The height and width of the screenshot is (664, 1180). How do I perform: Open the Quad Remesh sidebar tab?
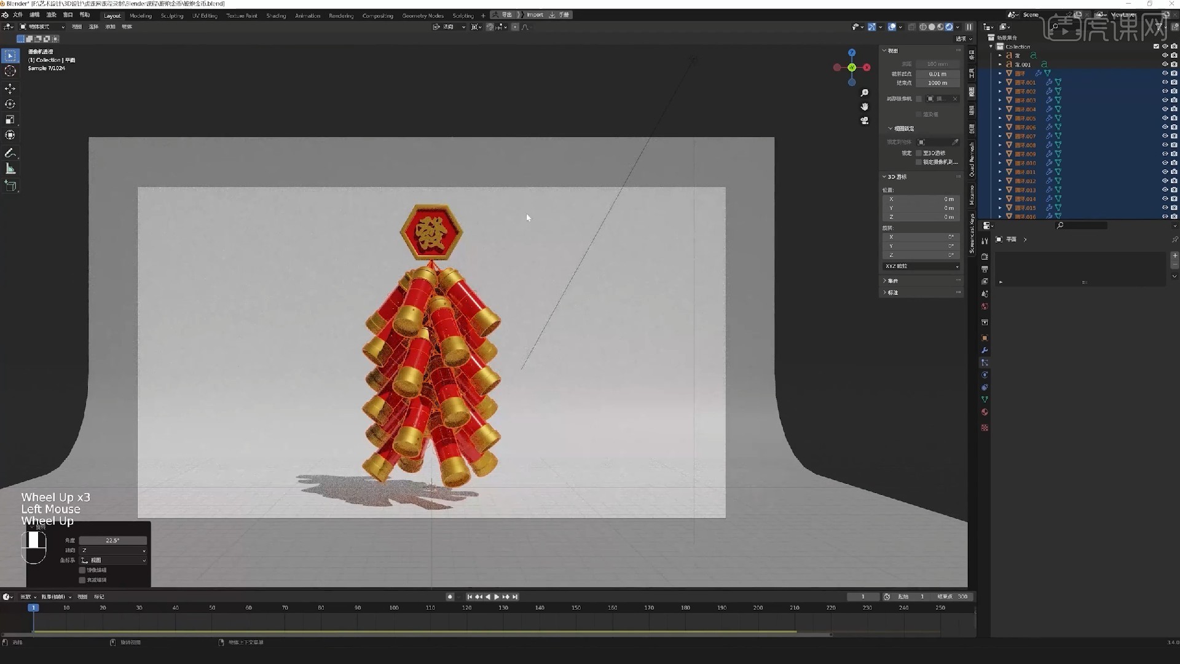pyautogui.click(x=972, y=160)
